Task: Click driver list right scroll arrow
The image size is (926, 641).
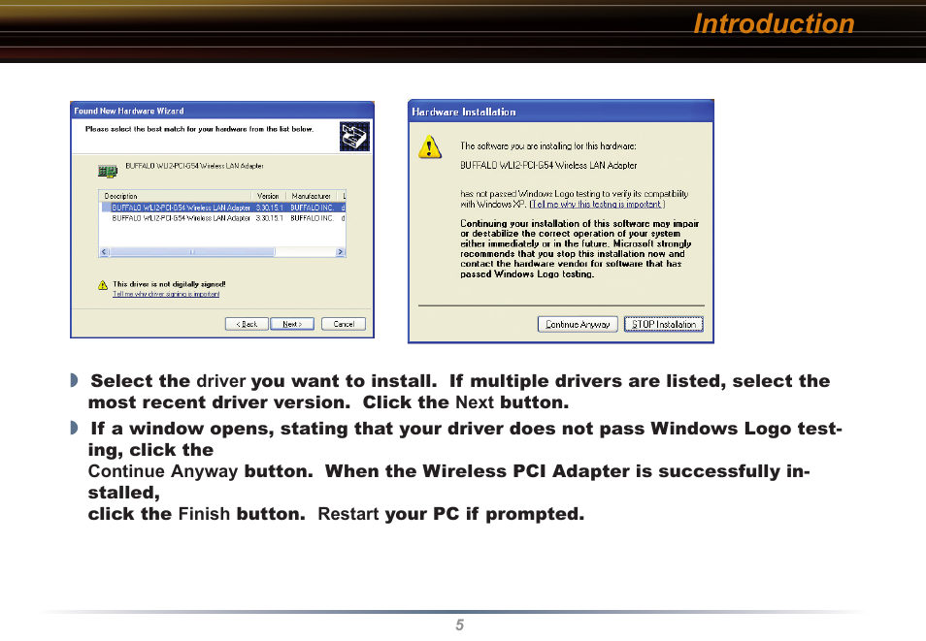Action: coord(340,252)
